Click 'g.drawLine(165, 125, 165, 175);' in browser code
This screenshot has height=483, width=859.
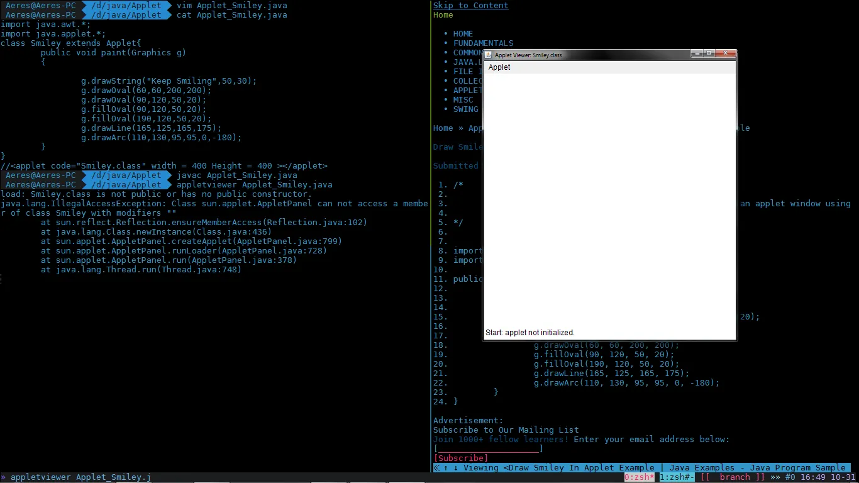(x=612, y=374)
